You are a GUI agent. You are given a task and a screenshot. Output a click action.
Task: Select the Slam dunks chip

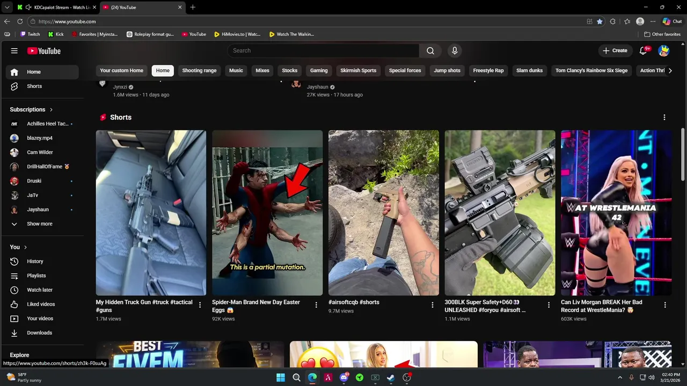click(529, 70)
